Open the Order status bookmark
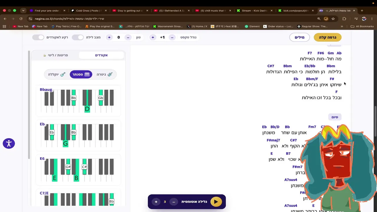 (x=278, y=26)
